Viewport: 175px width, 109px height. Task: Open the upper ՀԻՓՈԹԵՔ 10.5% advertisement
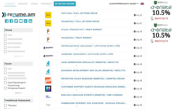coord(161,10)
